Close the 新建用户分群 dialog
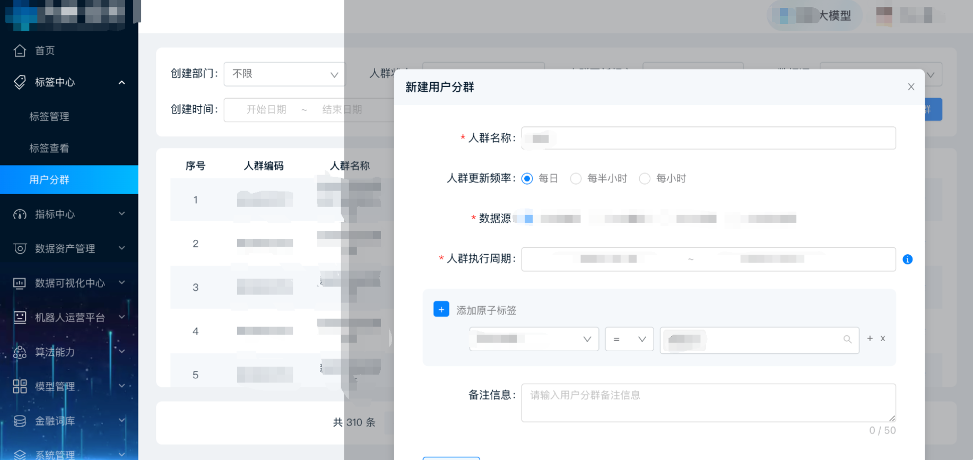 tap(911, 87)
